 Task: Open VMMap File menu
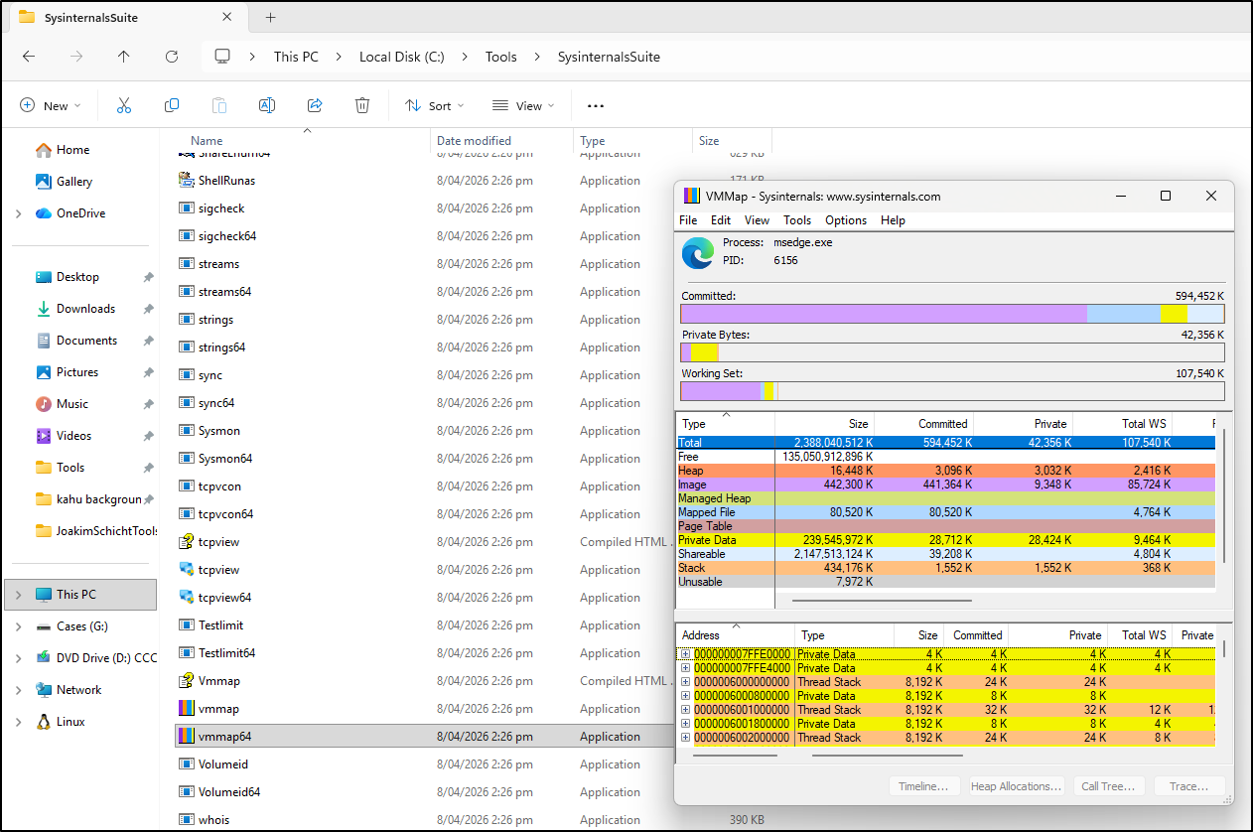pyautogui.click(x=688, y=220)
